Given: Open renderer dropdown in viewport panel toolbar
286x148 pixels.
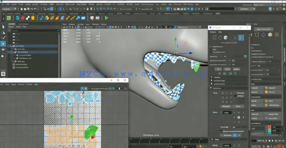Looking at the screenshot, I should click(x=189, y=27).
